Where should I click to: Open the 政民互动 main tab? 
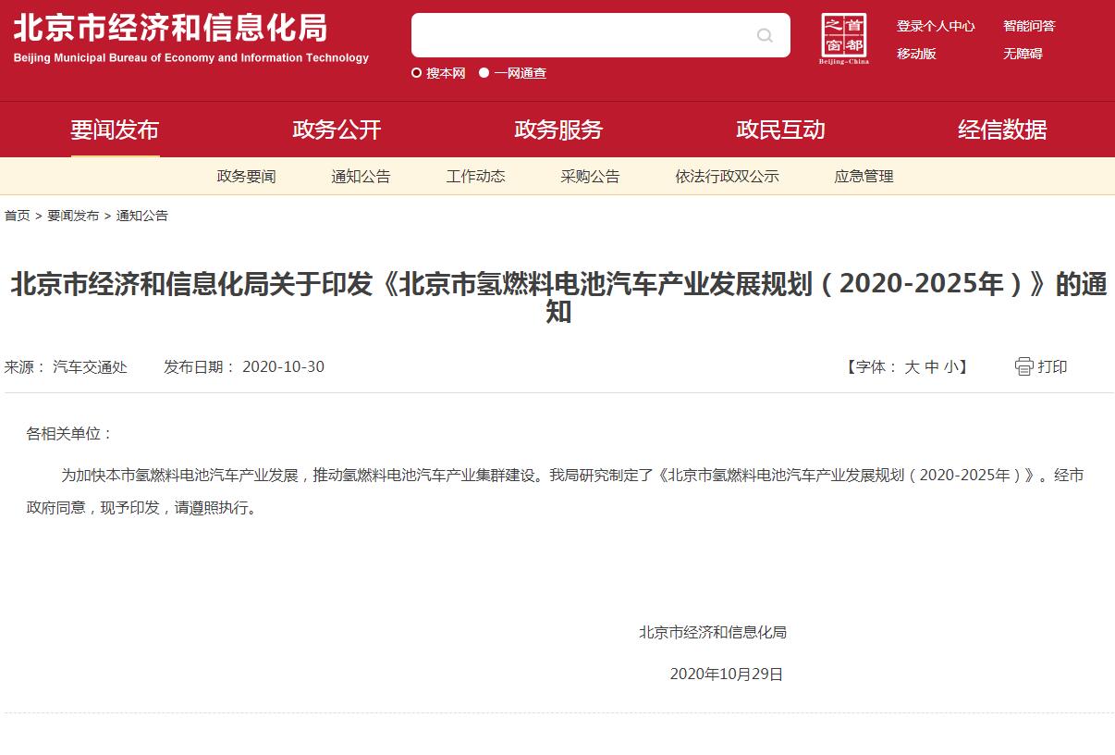(x=780, y=130)
